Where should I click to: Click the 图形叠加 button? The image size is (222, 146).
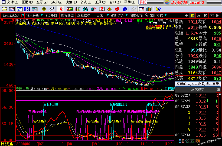pyautogui.click(x=136, y=16)
